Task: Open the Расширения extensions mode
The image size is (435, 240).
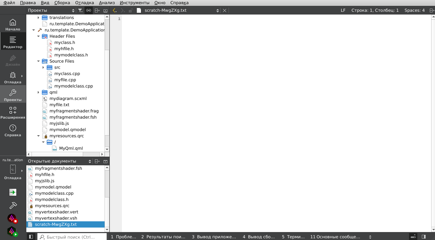Action: 13,113
